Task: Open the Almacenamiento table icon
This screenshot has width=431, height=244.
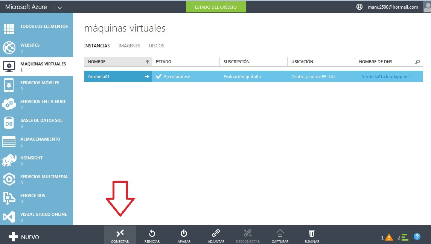Action: click(9, 142)
